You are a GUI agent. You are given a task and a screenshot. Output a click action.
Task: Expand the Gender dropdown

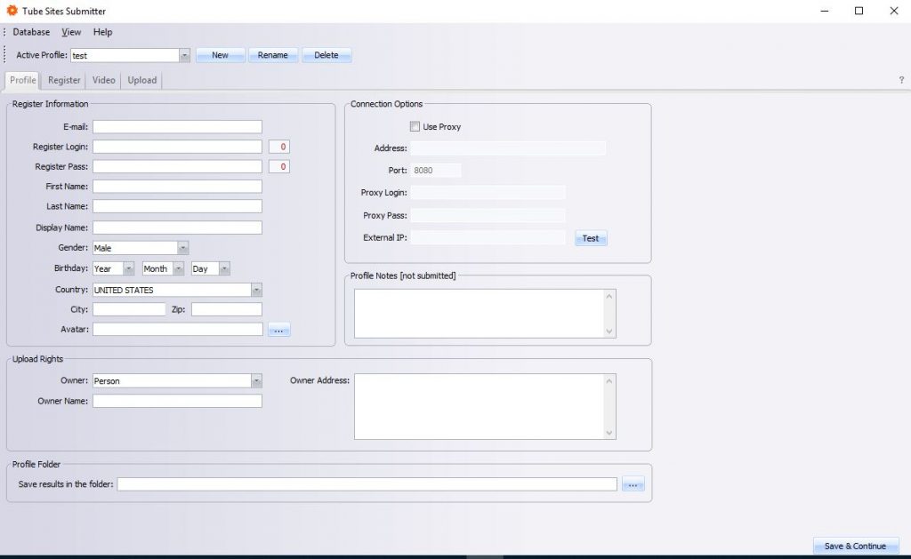coord(183,248)
